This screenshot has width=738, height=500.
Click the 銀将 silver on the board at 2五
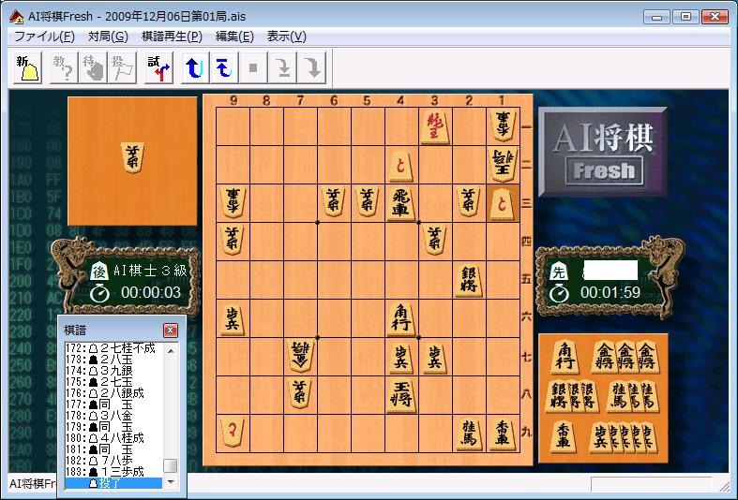[x=469, y=280]
